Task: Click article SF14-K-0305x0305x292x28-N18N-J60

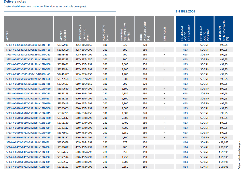Action: point(28,142)
